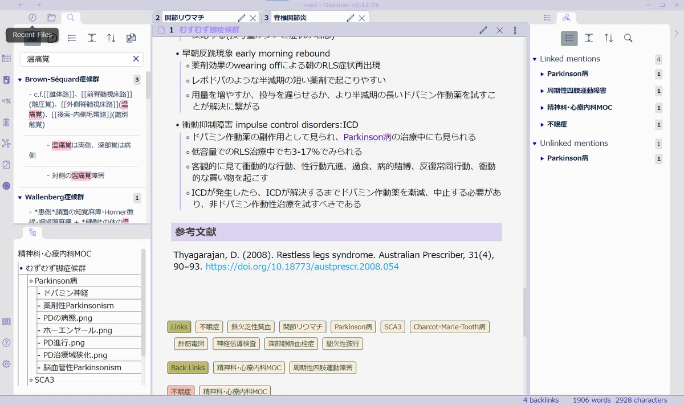Follow the Parkinson病 link in ICD bullet
The width and height of the screenshot is (684, 405).
[367, 137]
